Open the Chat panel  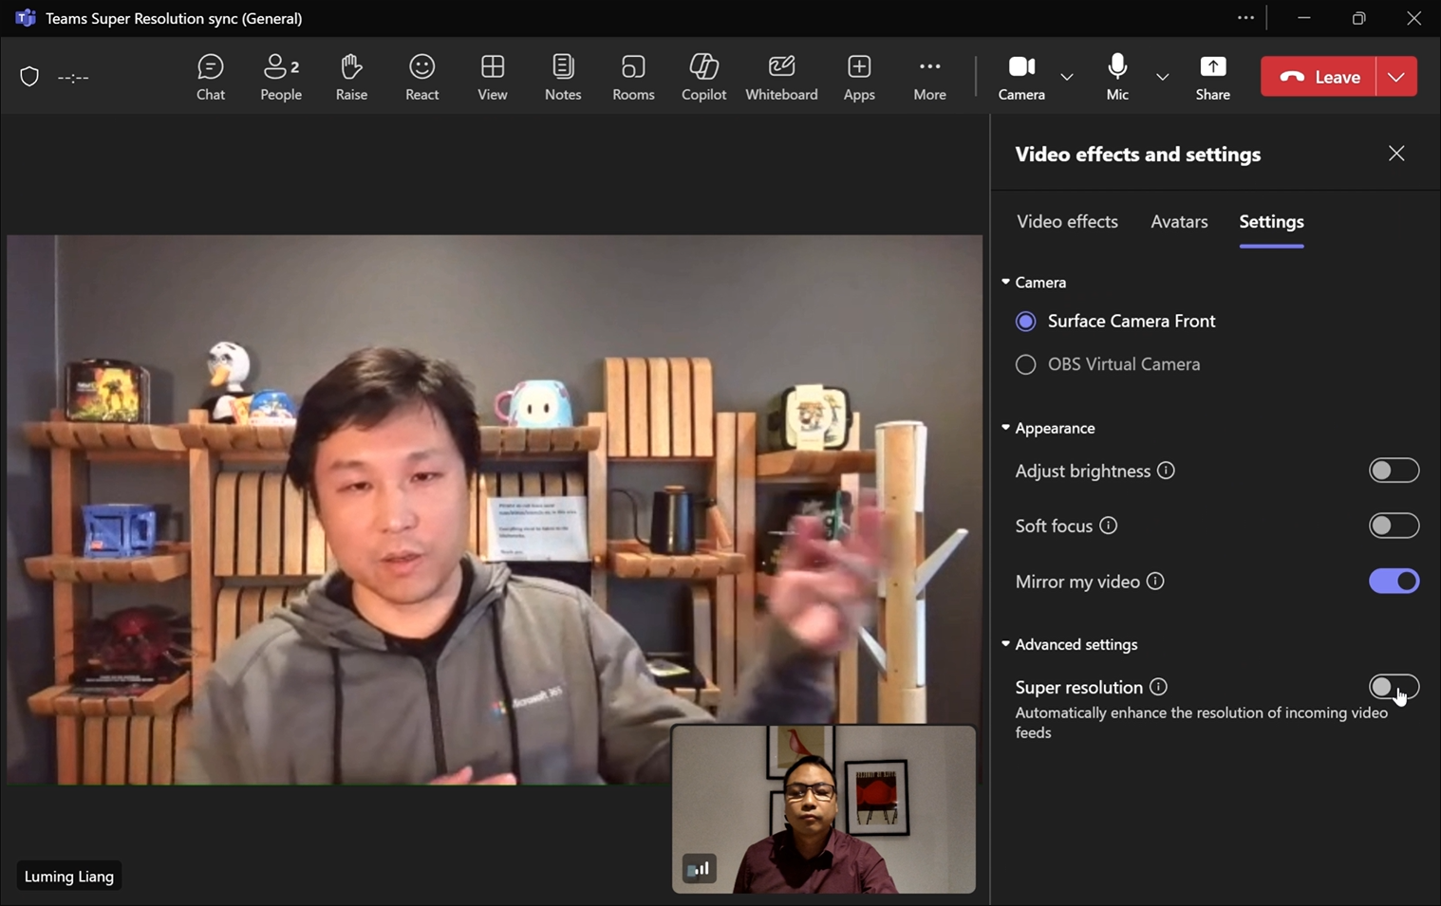211,77
